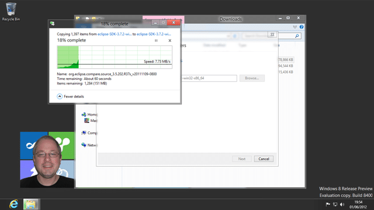Open the destination eclipse-SDK-3.7.2 link
The image size is (374, 210).
coord(154,34)
